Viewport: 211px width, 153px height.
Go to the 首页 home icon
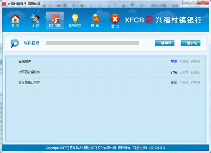click(x=15, y=20)
